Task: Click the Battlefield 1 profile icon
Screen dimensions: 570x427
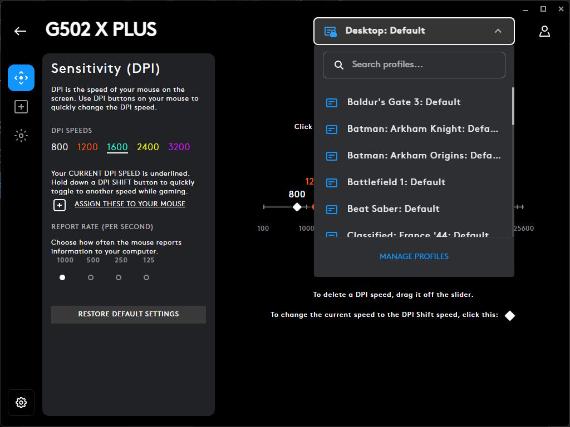Action: click(x=332, y=182)
